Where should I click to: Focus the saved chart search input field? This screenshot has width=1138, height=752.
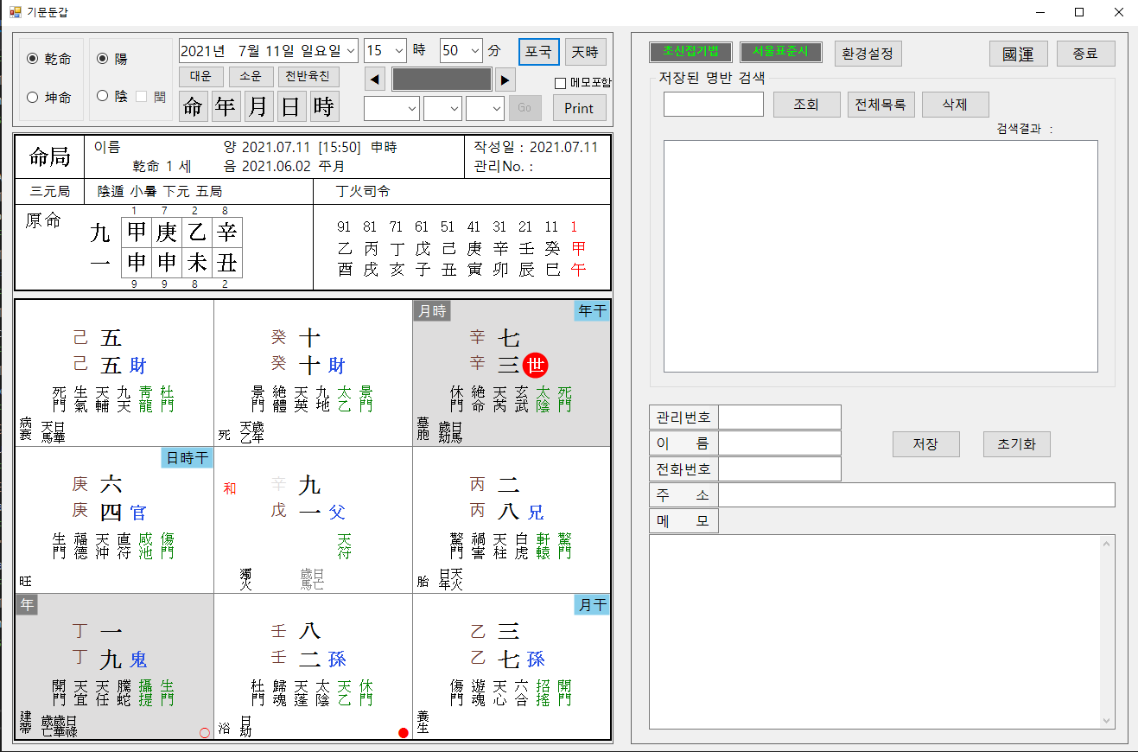point(714,104)
